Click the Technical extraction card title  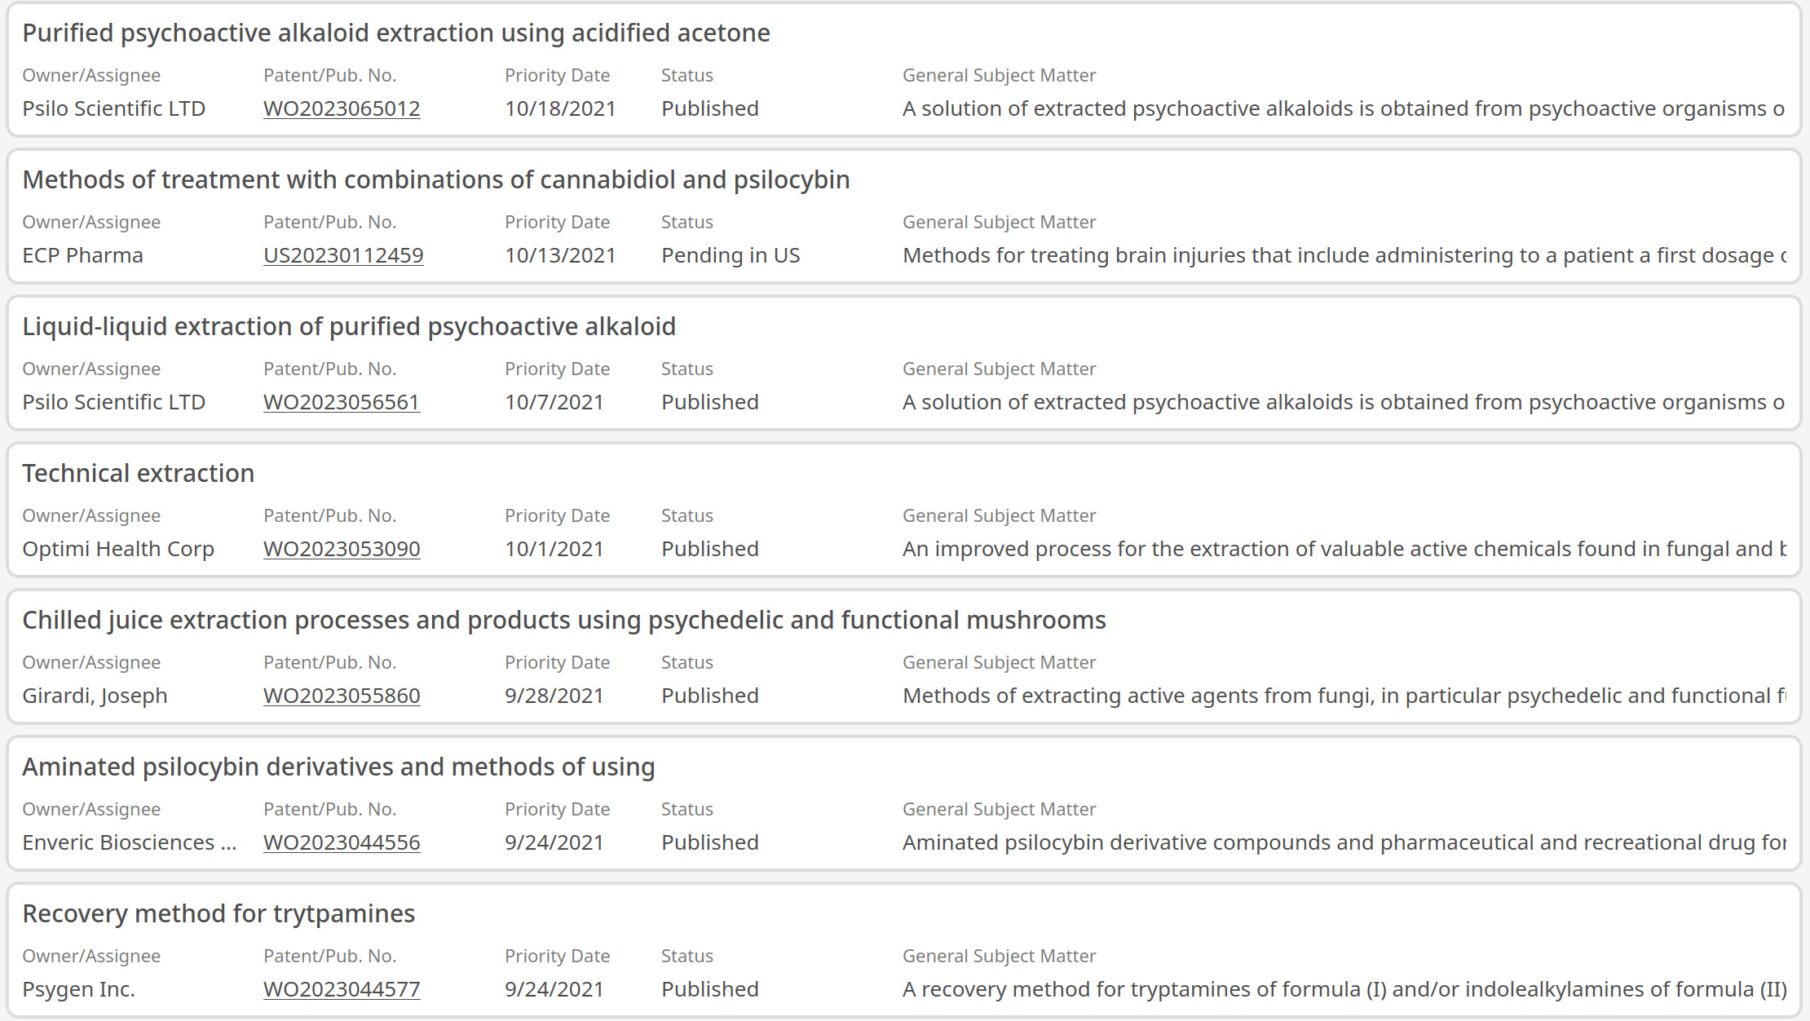[x=139, y=473]
